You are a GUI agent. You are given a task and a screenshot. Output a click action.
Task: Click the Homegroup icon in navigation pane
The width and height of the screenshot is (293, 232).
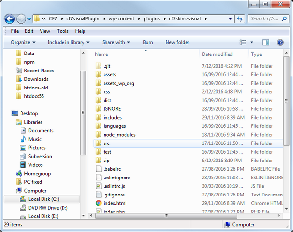point(19,174)
